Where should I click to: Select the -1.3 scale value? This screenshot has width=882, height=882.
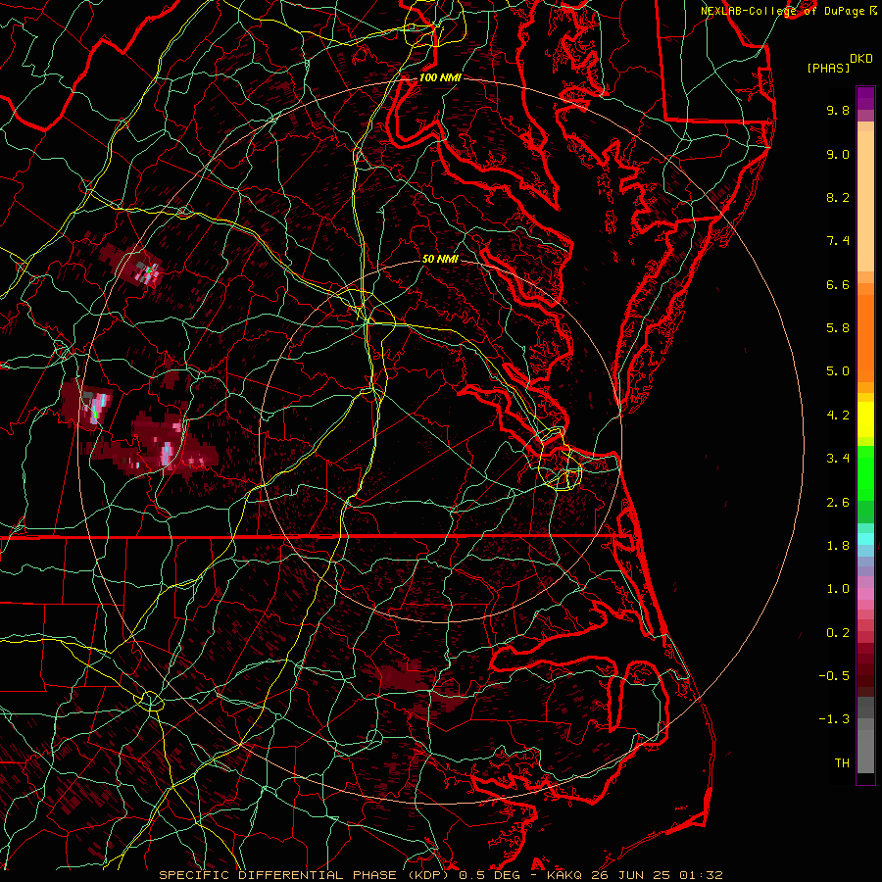pyautogui.click(x=834, y=719)
